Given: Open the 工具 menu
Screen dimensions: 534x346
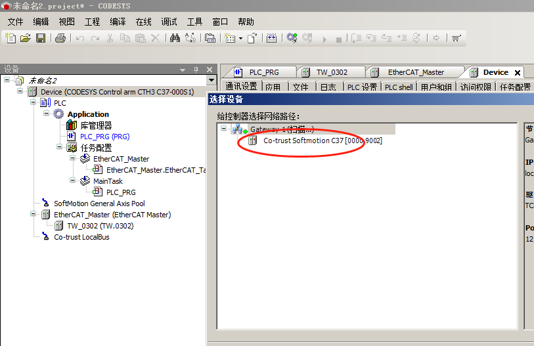Looking at the screenshot, I should point(194,22).
